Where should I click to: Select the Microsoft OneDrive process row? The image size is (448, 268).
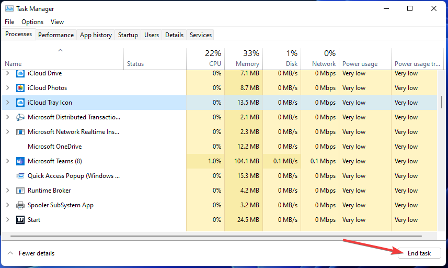220,147
